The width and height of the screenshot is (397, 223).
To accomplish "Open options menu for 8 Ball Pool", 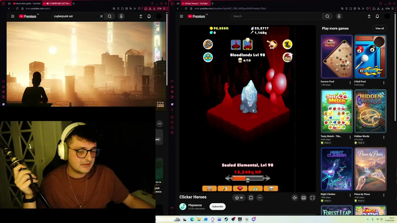I will [x=384, y=83].
